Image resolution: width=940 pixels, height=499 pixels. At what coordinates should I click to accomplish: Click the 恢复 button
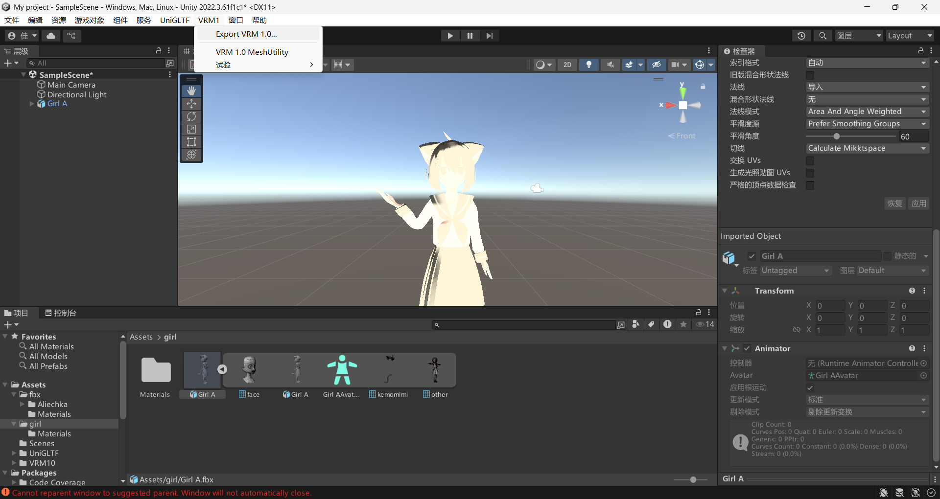click(x=895, y=204)
